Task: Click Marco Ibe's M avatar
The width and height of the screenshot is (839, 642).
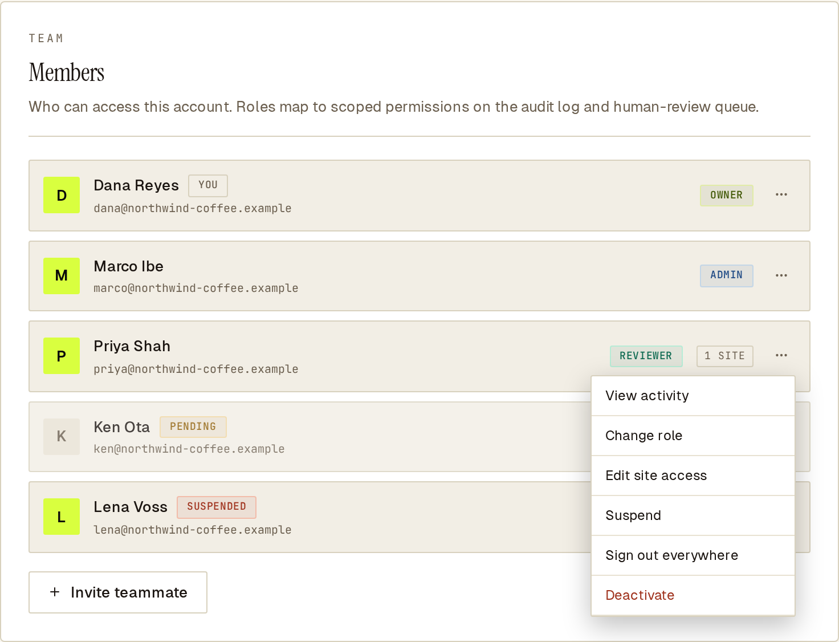Action: tap(62, 276)
